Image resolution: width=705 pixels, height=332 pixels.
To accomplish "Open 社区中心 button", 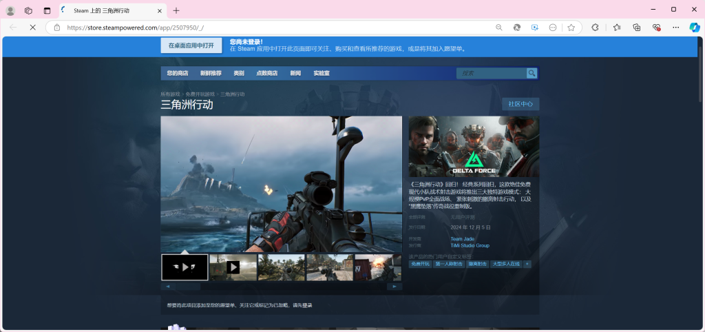I will 520,104.
